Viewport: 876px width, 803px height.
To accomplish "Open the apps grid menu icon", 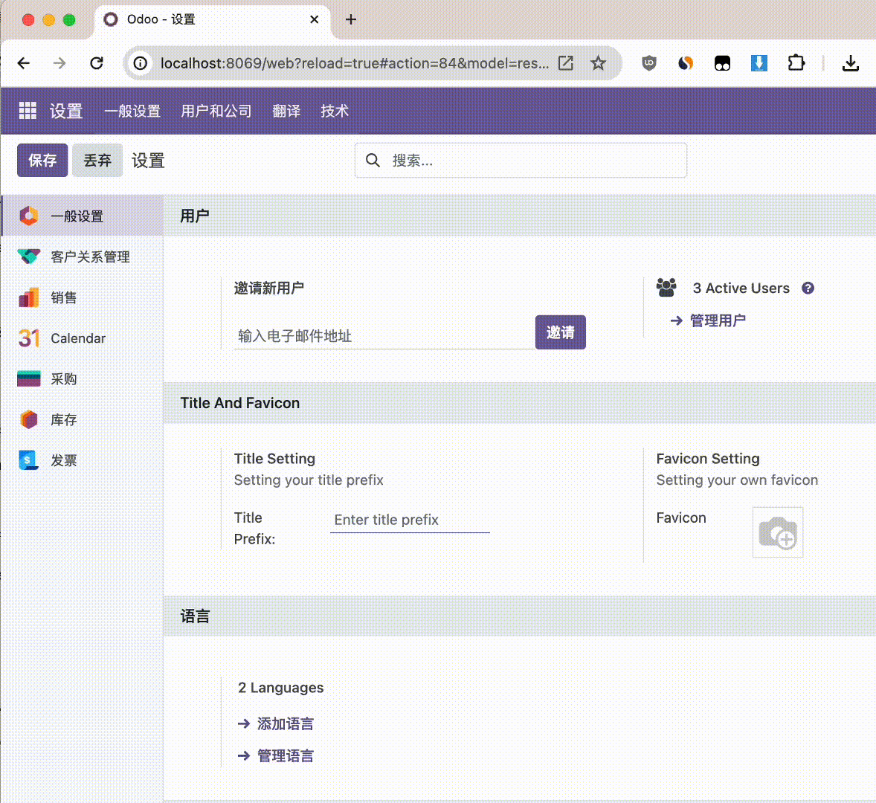I will pyautogui.click(x=28, y=110).
